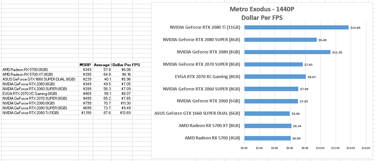This screenshot has height=161, width=375.
Task: Select table cell ASUS GeForce GTX 1660 SUPER DUAL
Action: (40, 79)
